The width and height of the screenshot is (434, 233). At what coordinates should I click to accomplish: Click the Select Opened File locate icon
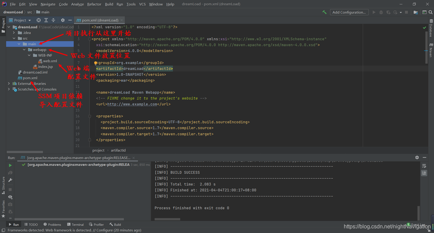point(38,20)
